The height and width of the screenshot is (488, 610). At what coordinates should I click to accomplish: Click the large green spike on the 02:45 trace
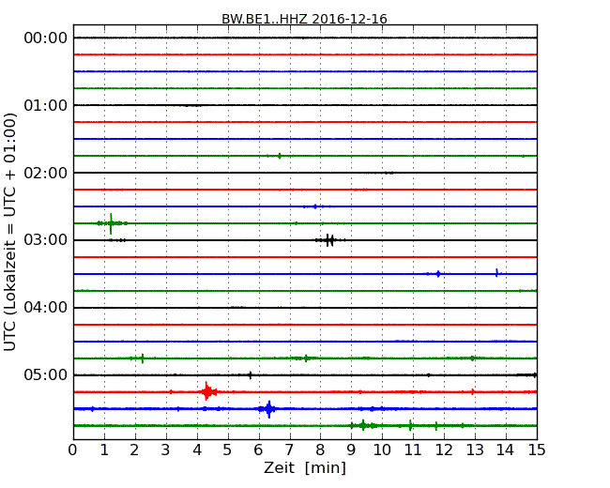(112, 223)
